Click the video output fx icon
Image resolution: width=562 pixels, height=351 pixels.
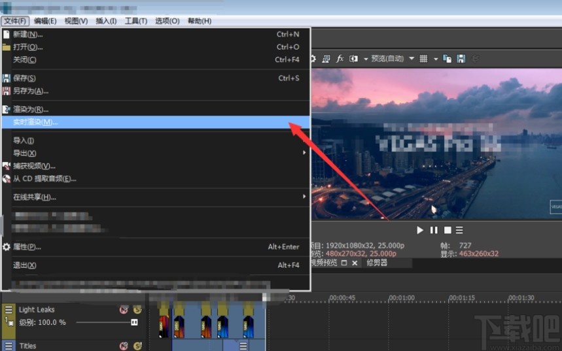[x=340, y=58]
